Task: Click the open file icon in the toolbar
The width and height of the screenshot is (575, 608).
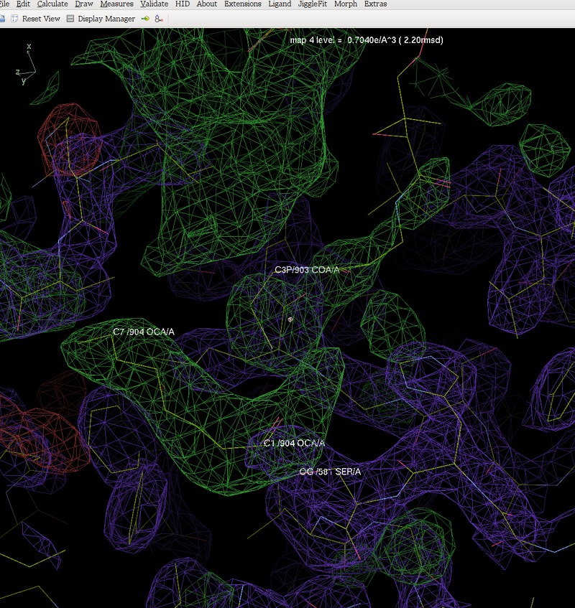Action: [2, 19]
